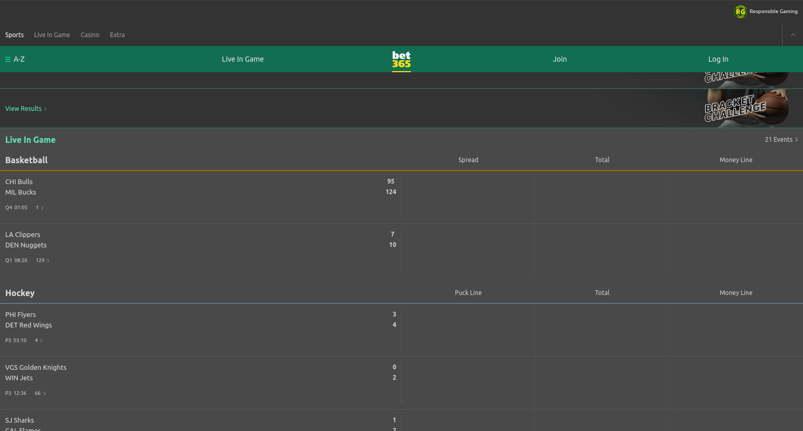Open the View Results link
Image resolution: width=803 pixels, height=431 pixels.
[26, 109]
